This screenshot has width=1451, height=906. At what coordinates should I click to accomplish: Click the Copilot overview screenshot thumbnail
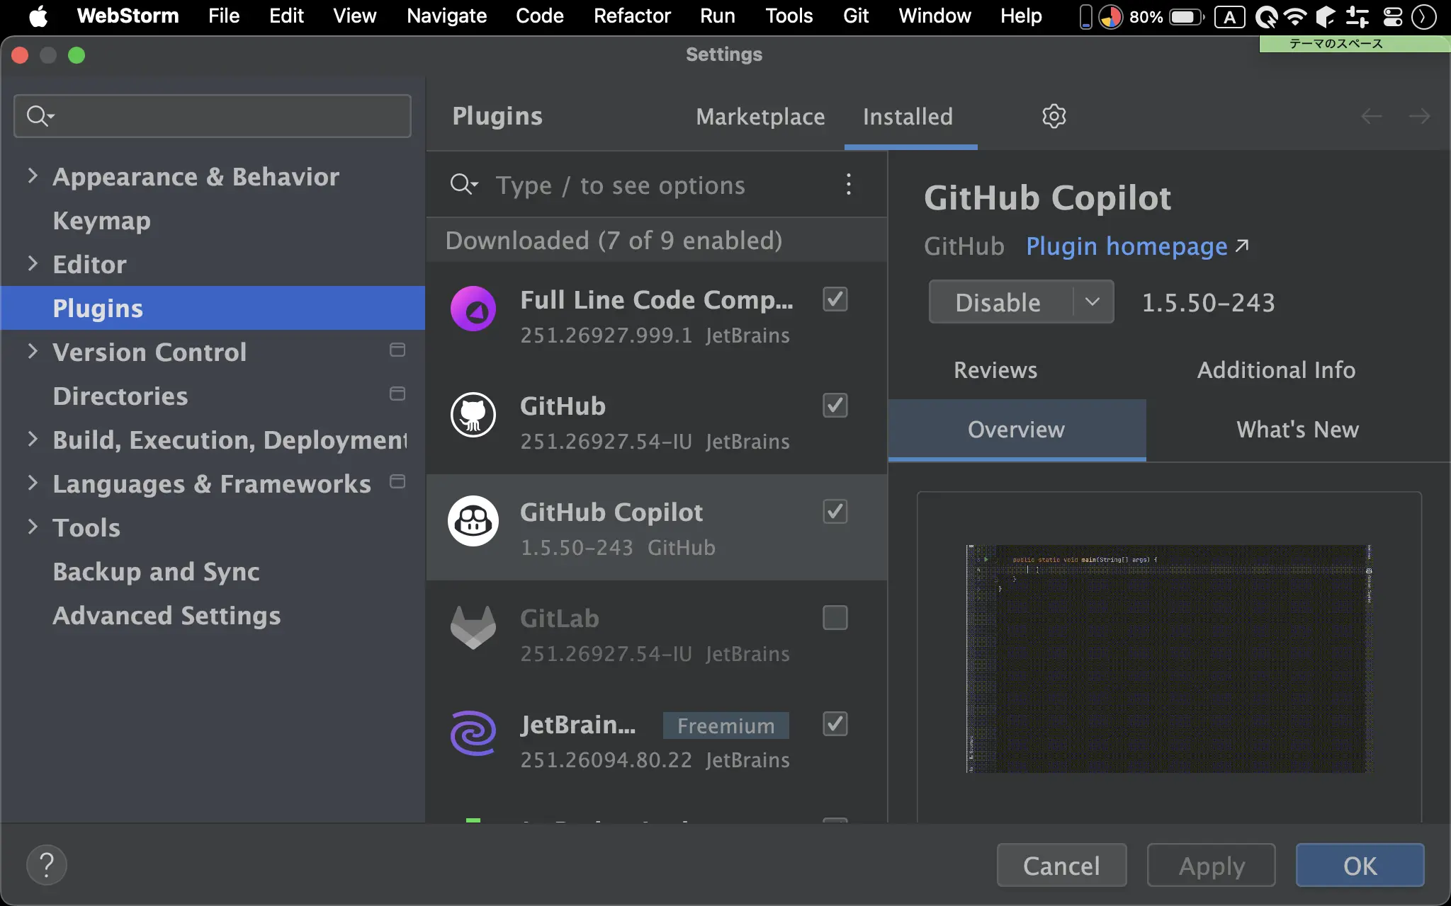1169,658
